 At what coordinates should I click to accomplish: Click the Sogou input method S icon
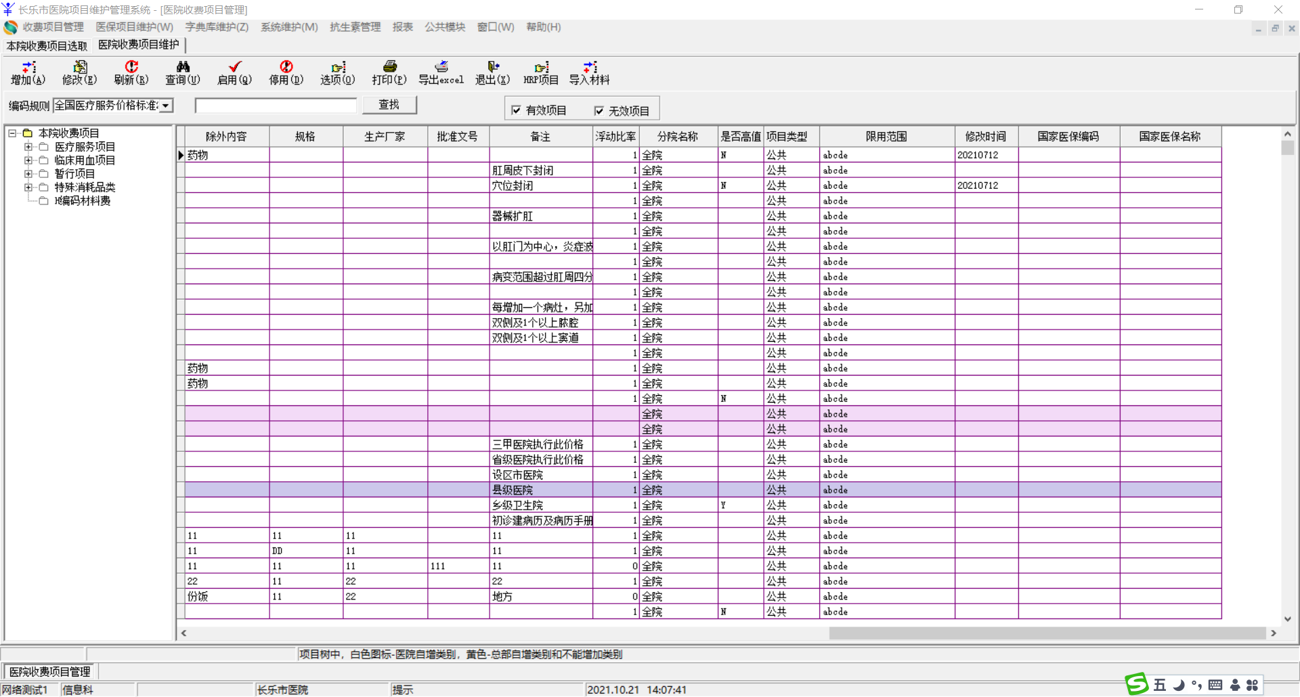tap(1137, 684)
